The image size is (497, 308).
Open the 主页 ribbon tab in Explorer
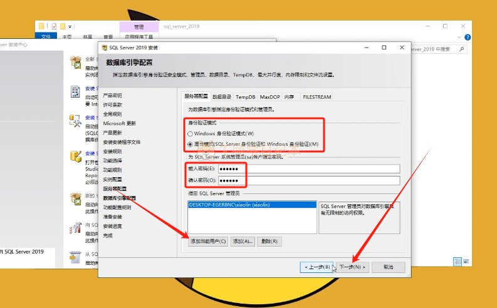[x=67, y=37]
